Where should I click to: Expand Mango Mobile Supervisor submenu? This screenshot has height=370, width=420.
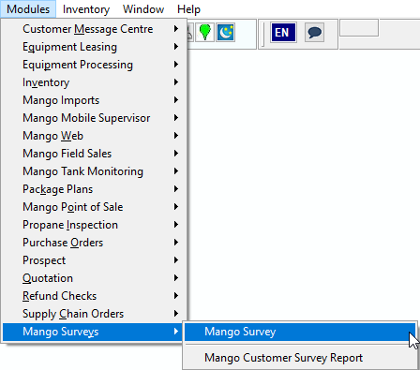pyautogui.click(x=94, y=118)
